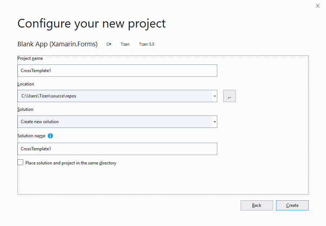Image resolution: width=326 pixels, height=226 pixels.
Task: Click the 'Solution' field label
Action: tap(25, 109)
